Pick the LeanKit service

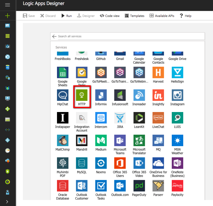coord(139,118)
